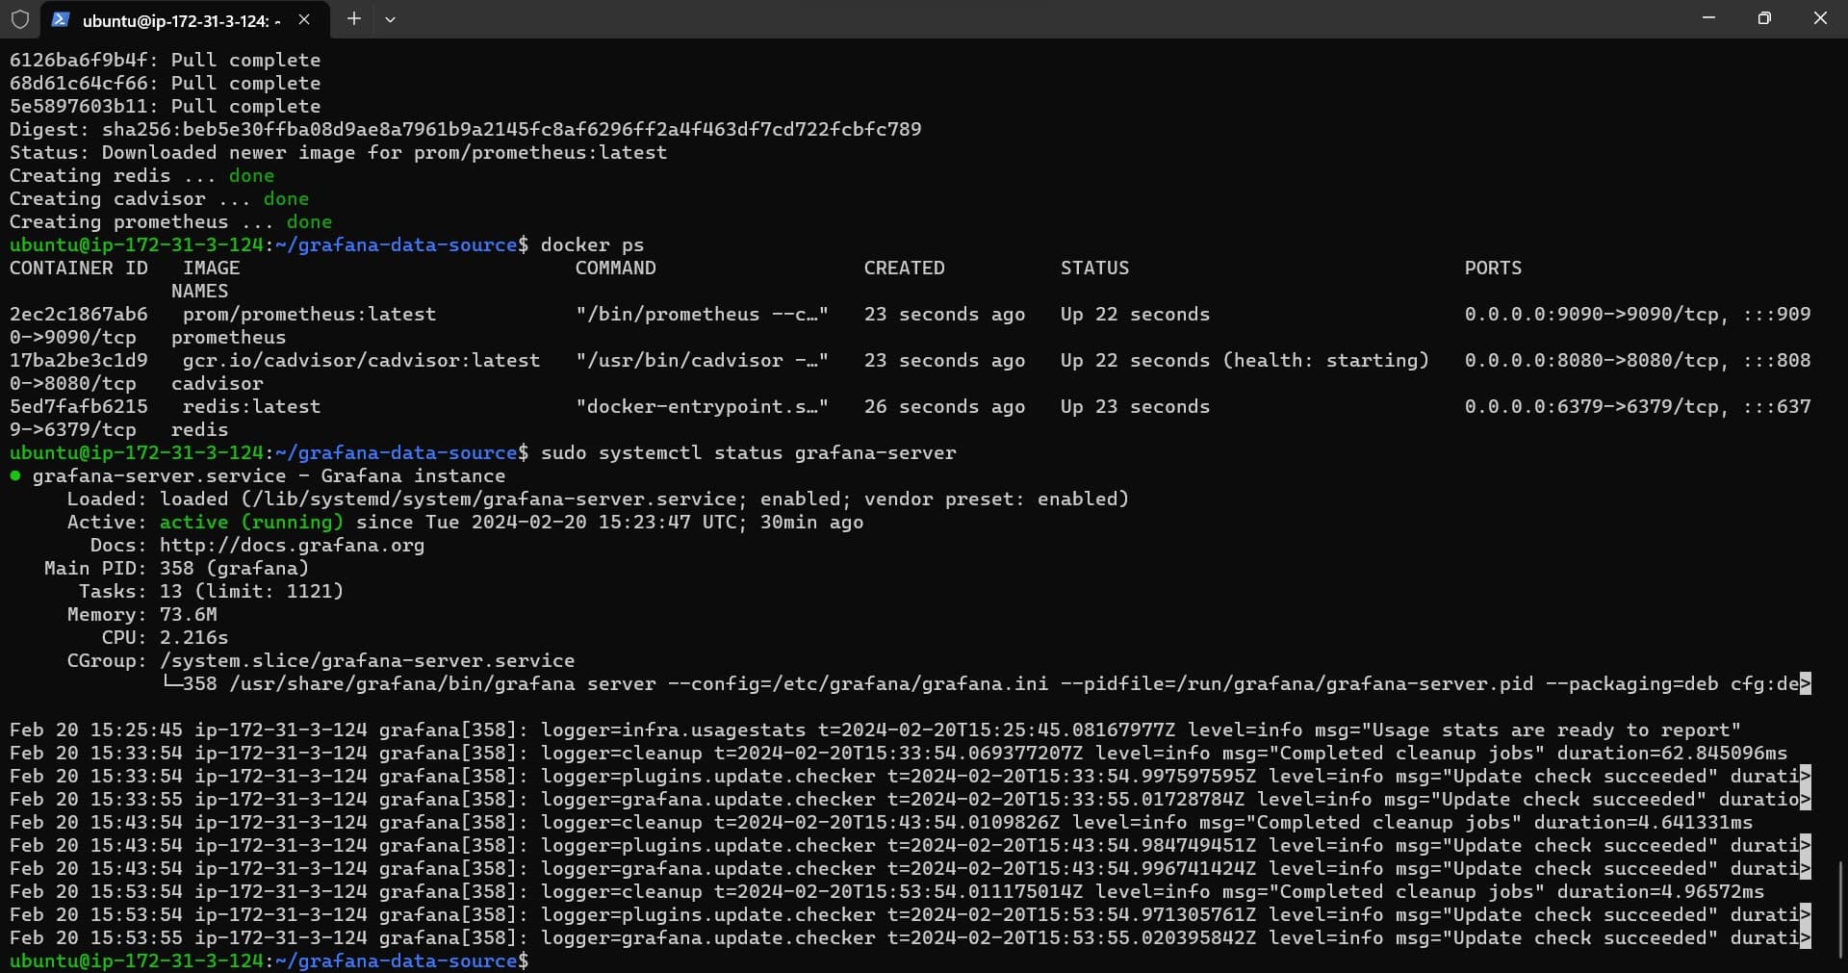
Task: Minimize the terminal window
Action: (x=1708, y=18)
